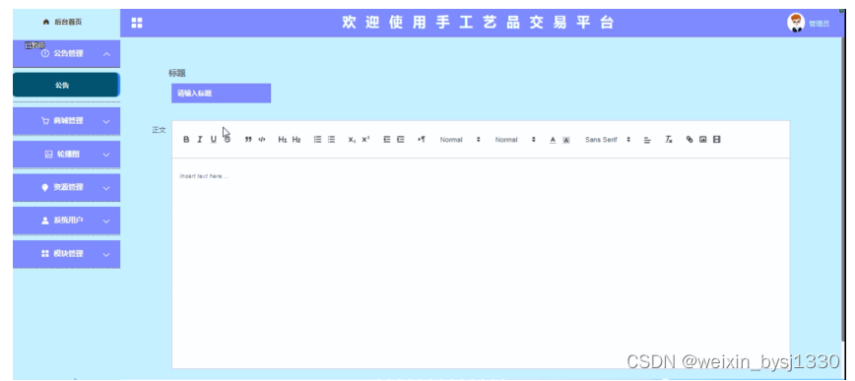Image resolution: width=855 pixels, height=381 pixels.
Task: Toggle bold formatting in editor toolbar
Action: (186, 140)
